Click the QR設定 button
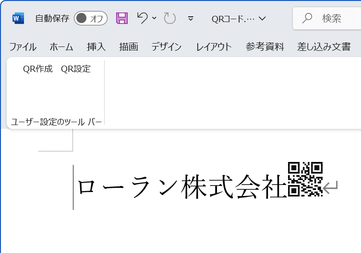The width and height of the screenshot is (361, 253). point(76,69)
